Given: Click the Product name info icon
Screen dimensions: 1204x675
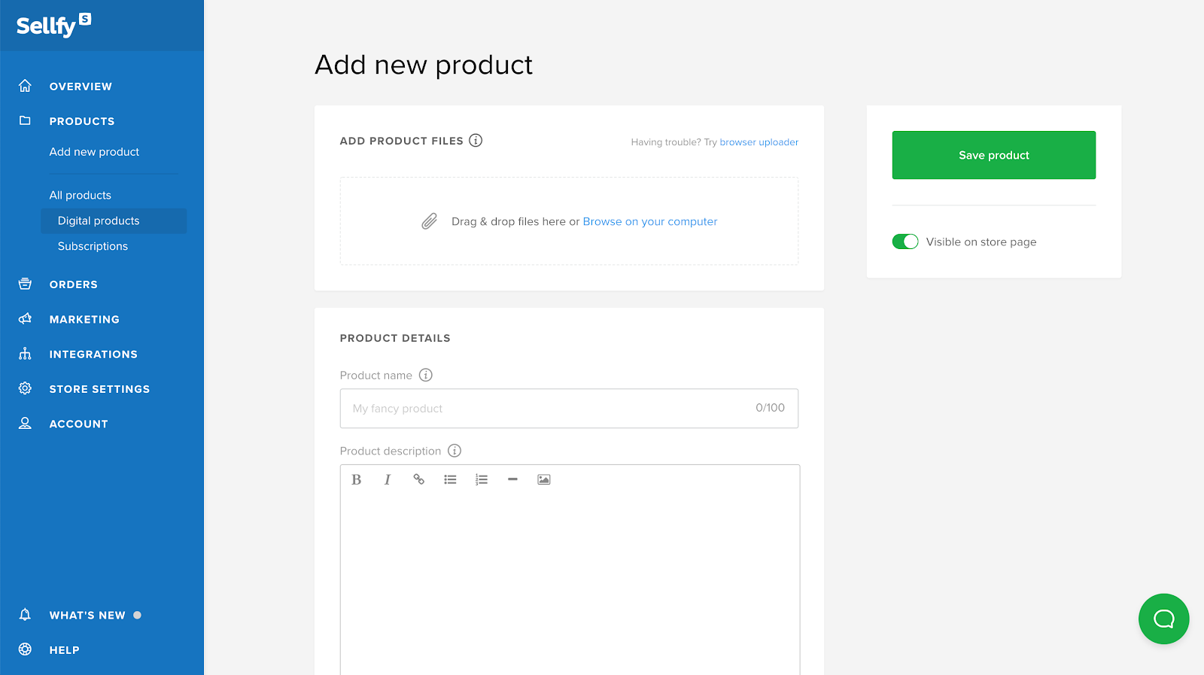Looking at the screenshot, I should (426, 376).
